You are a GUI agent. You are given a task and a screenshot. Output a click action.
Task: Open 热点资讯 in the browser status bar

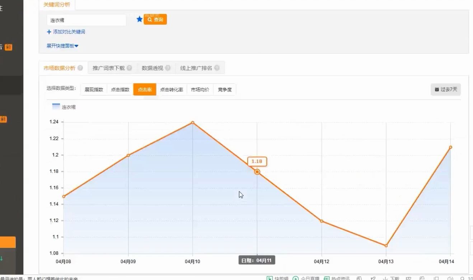click(x=337, y=278)
